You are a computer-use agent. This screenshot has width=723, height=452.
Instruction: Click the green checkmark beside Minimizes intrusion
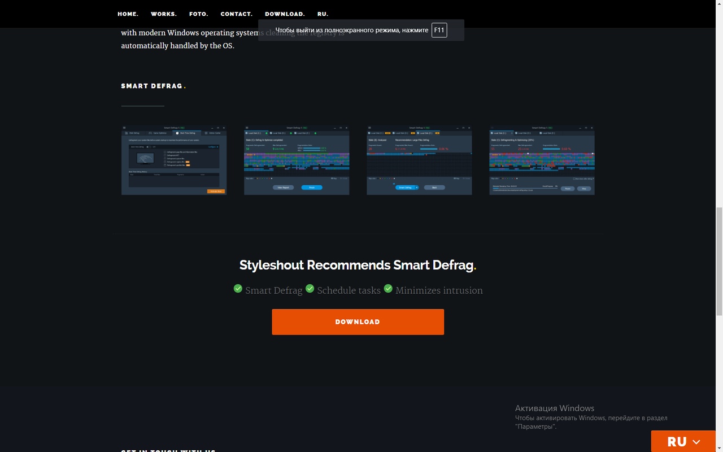[x=388, y=289]
